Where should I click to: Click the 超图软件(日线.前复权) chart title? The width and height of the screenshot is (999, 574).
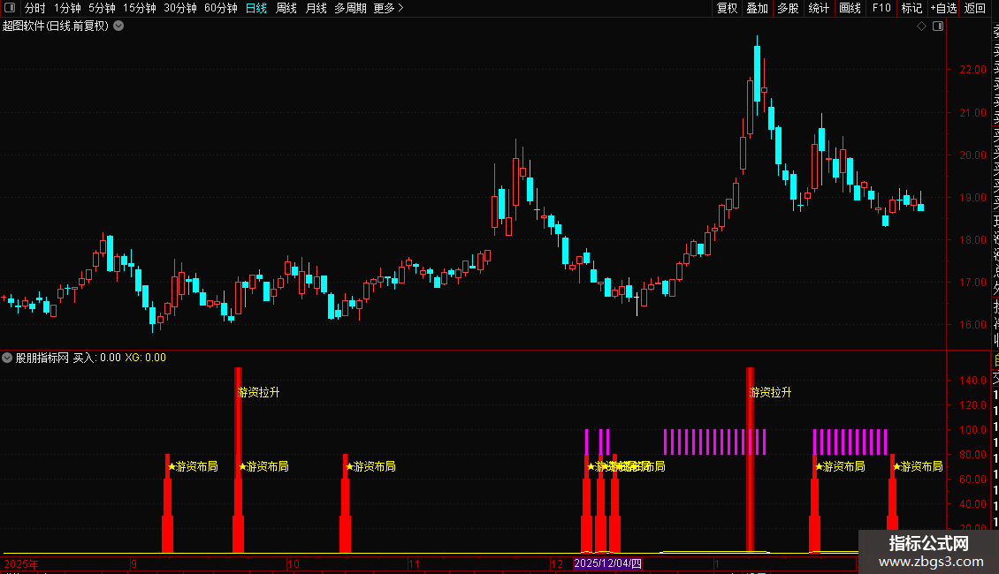(56, 26)
